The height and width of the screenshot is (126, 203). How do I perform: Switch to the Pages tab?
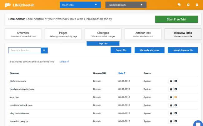tap(63, 34)
